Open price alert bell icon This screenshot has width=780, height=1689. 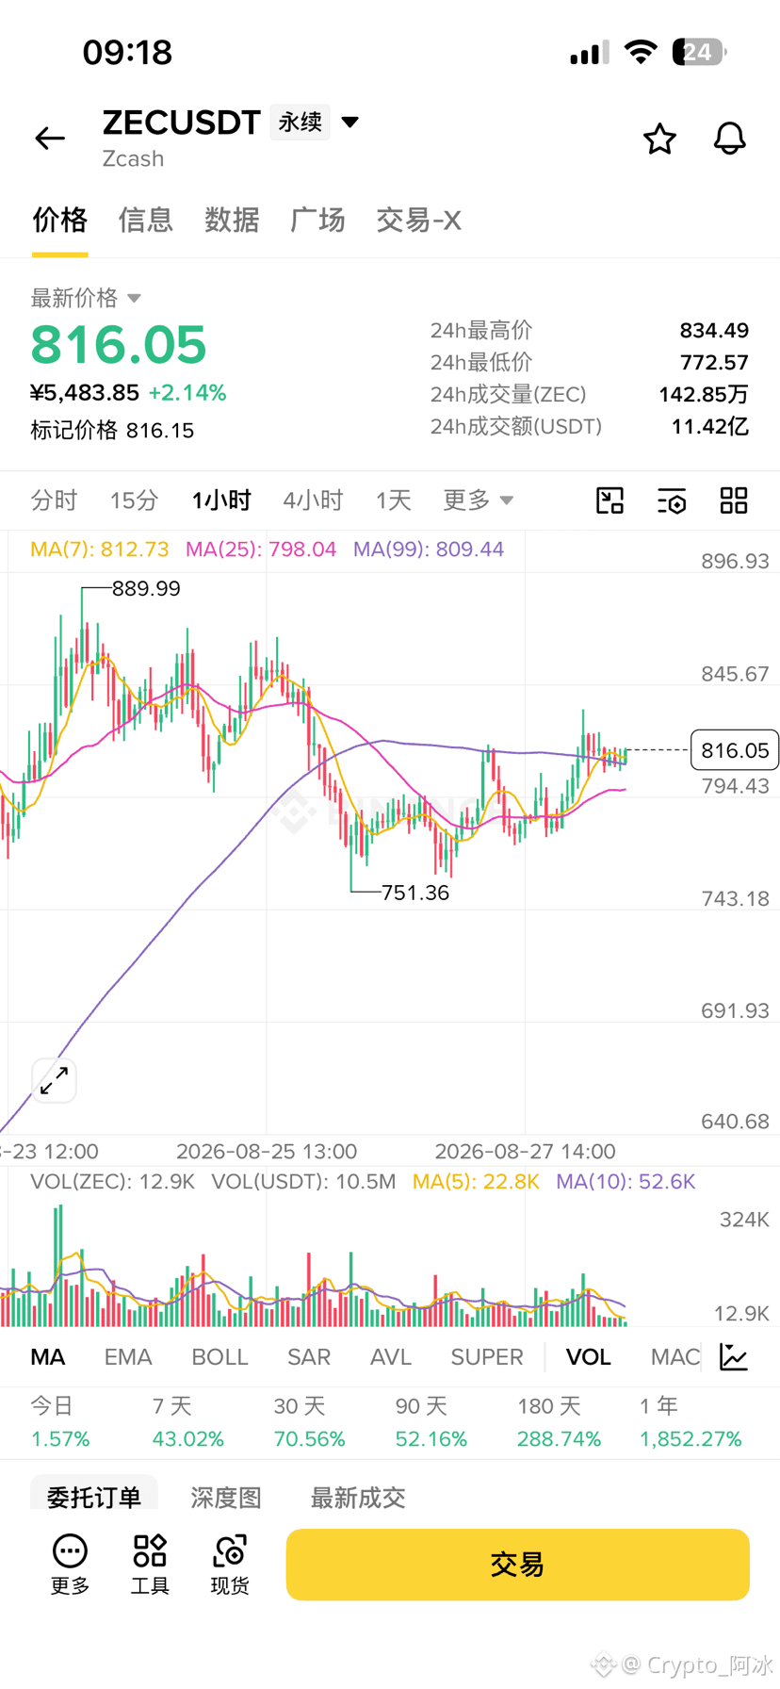[x=729, y=139]
